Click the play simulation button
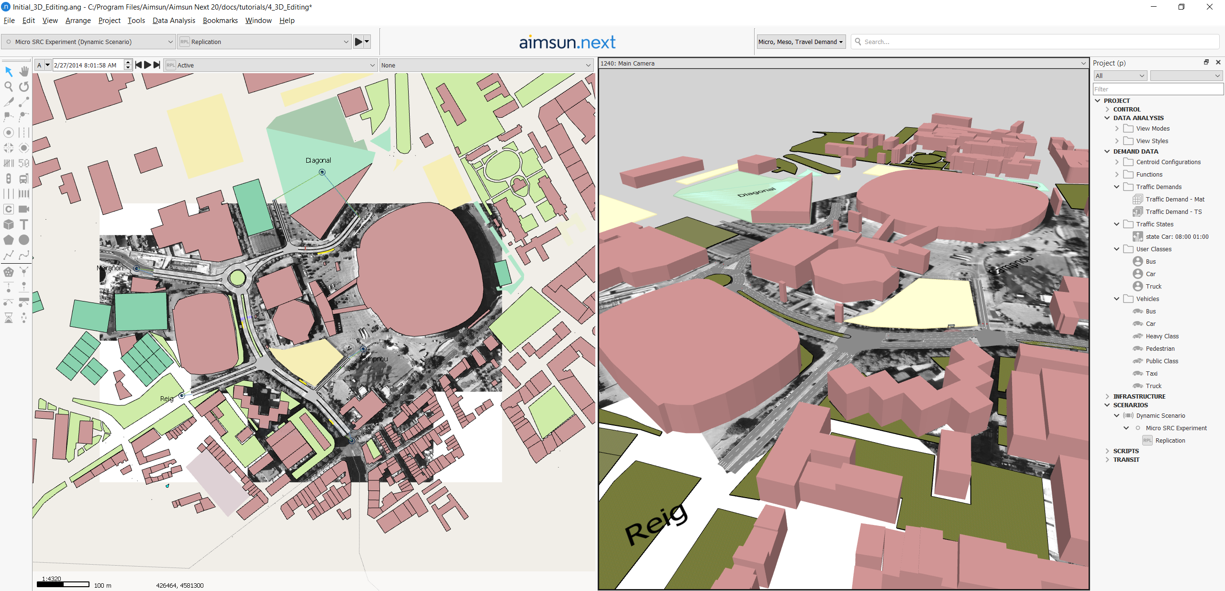This screenshot has height=591, width=1225. click(358, 42)
